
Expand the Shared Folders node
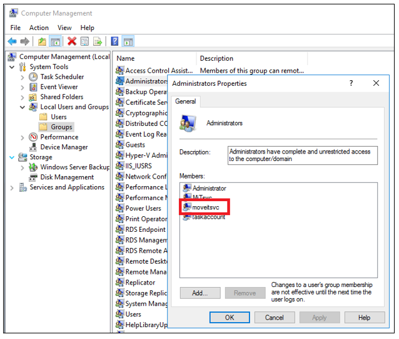[x=23, y=97]
